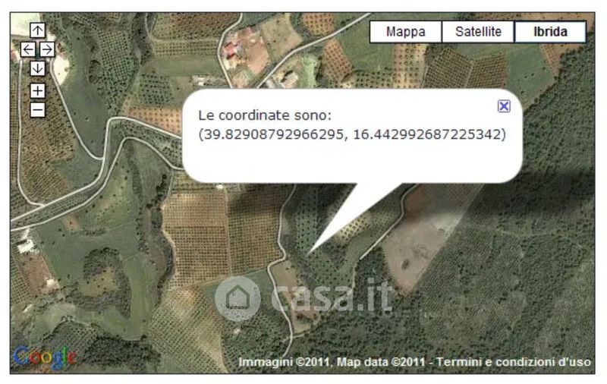Image resolution: width=607 pixels, height=384 pixels.
Task: Click the coordinates value text
Action: (x=352, y=134)
